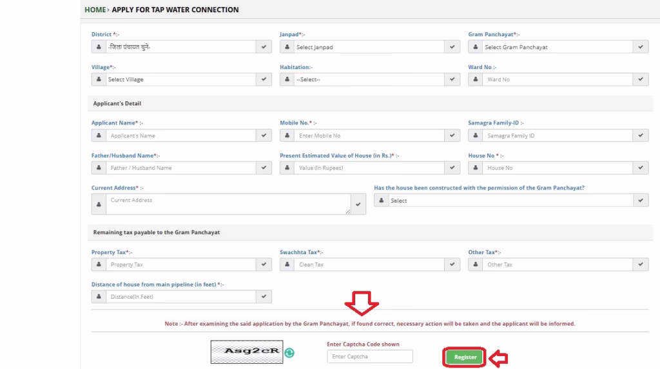The width and height of the screenshot is (660, 369).
Task: Focus the Other Tax input field
Action: click(x=558, y=264)
